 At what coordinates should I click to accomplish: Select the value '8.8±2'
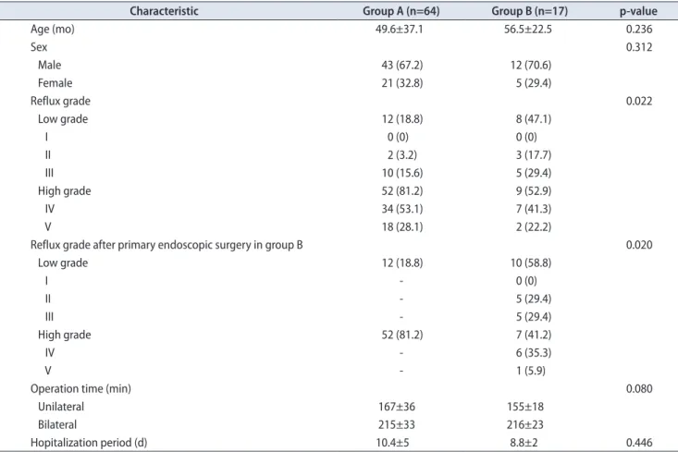tap(524, 443)
